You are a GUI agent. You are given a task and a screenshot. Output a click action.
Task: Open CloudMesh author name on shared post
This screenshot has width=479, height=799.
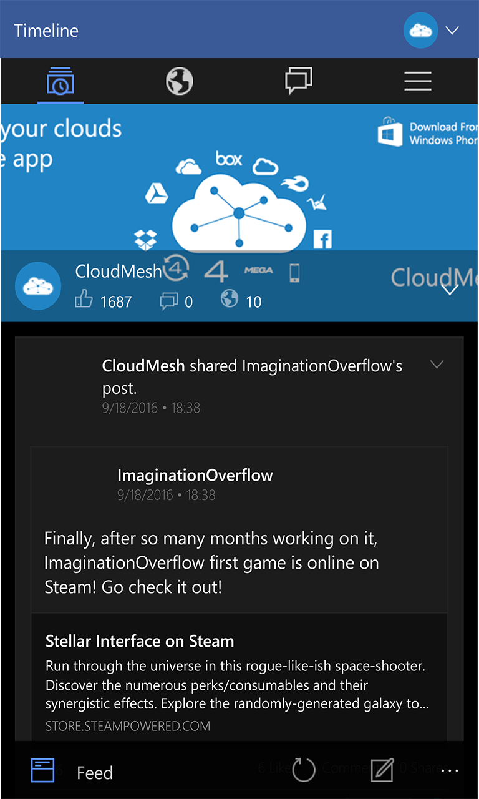tap(143, 366)
